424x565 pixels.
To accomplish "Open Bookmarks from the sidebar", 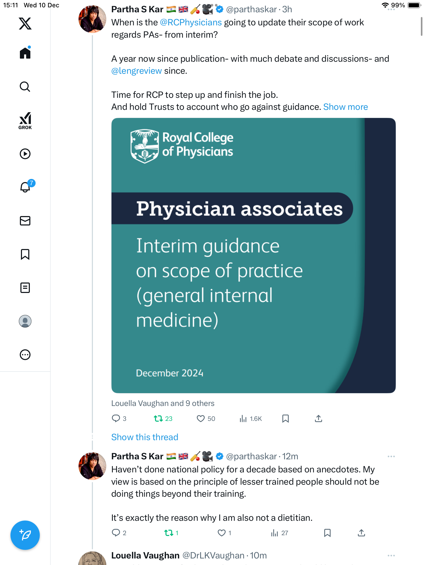I will pos(25,254).
